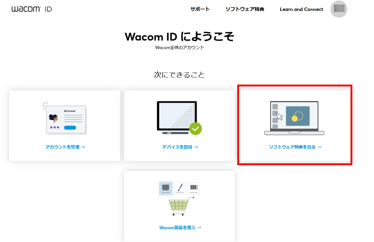Select the pen icon above the cart

pos(180,188)
